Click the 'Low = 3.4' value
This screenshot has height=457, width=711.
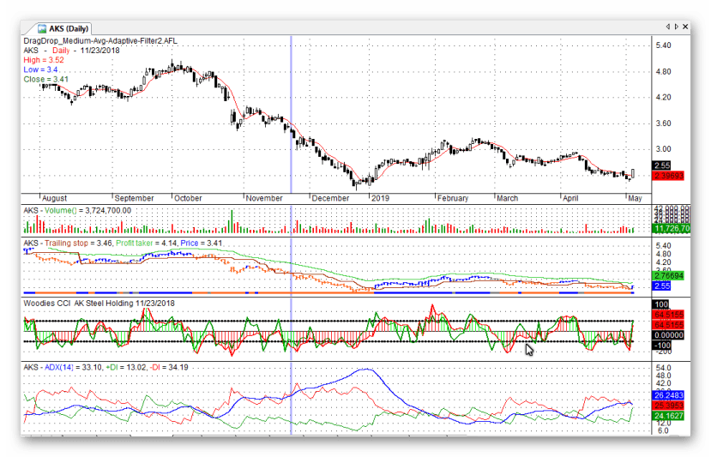pyautogui.click(x=40, y=69)
